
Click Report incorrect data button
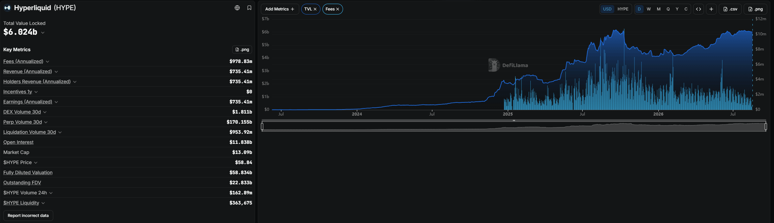point(28,216)
